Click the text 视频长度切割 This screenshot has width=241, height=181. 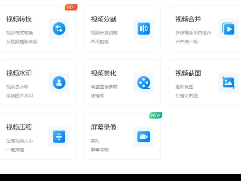pos(104,33)
